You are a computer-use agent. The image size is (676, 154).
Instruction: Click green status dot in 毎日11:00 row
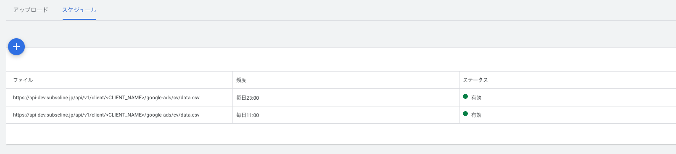coord(465,114)
